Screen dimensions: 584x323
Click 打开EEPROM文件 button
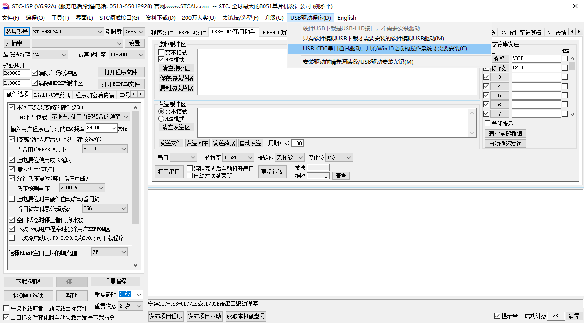pyautogui.click(x=121, y=84)
